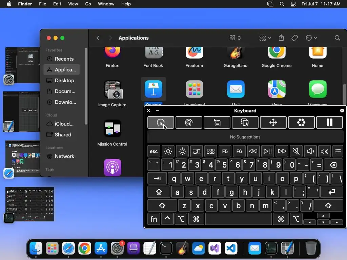This screenshot has width=347, height=260.
Task: Tap the esc key on the on-screen keyboard
Action: [154, 151]
